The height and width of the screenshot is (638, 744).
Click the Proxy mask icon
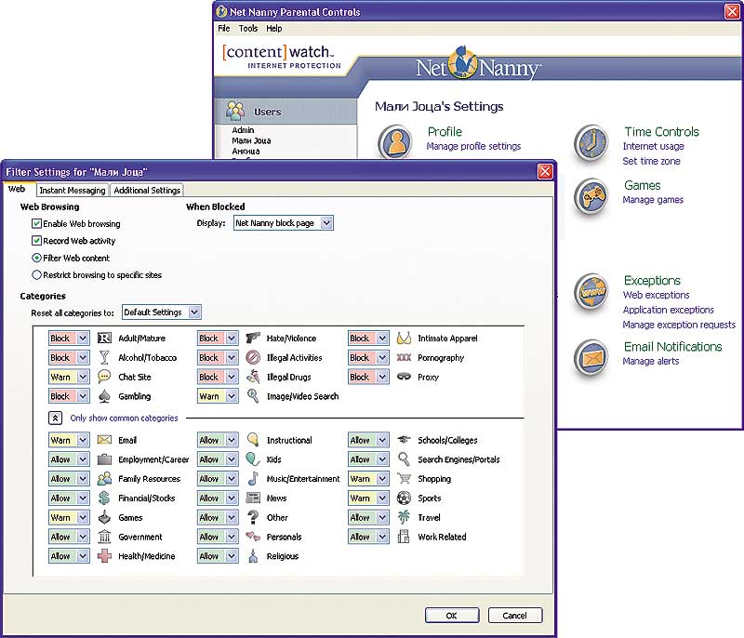404,377
